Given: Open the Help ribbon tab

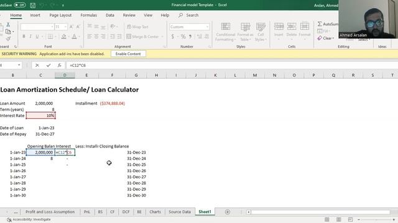Looking at the screenshot, I should (x=165, y=15).
